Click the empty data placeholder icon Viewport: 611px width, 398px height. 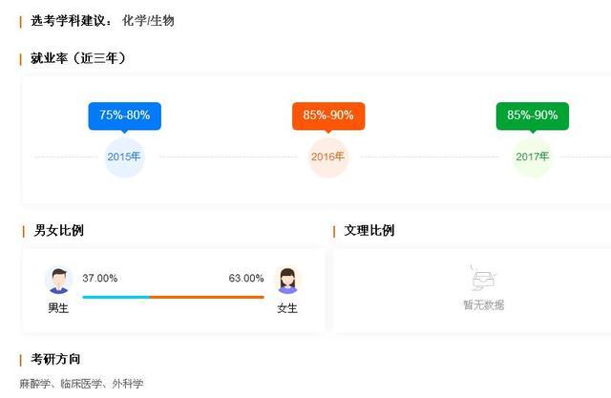483,279
